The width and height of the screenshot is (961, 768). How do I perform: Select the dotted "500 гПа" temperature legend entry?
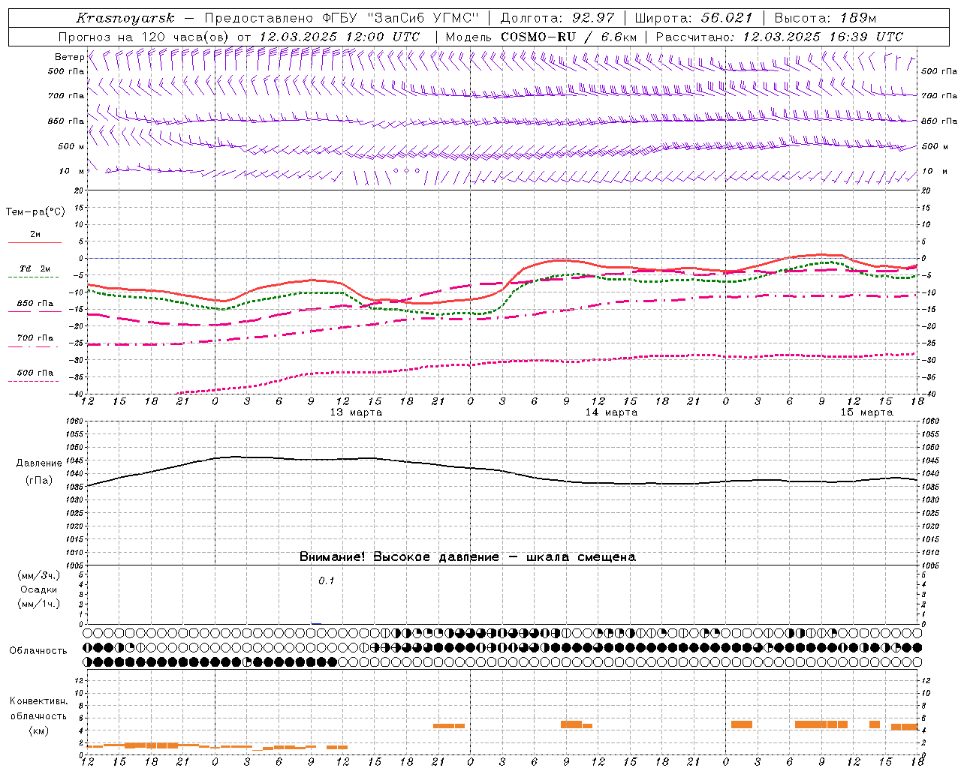(35, 376)
